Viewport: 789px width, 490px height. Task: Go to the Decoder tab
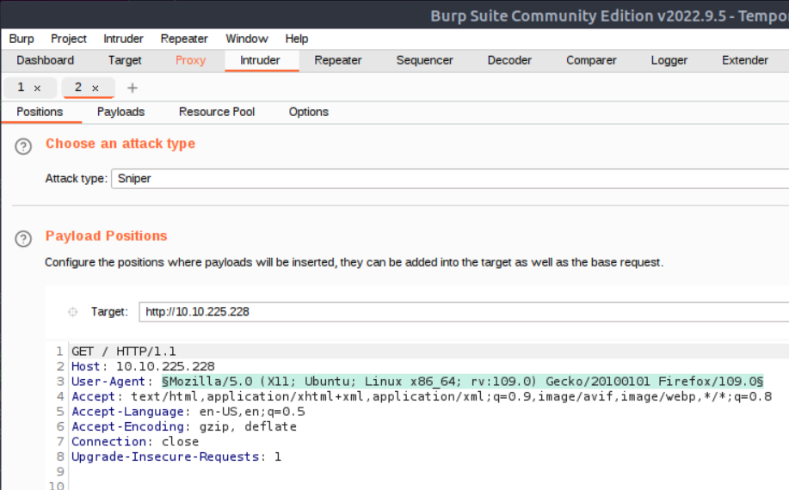pyautogui.click(x=509, y=60)
